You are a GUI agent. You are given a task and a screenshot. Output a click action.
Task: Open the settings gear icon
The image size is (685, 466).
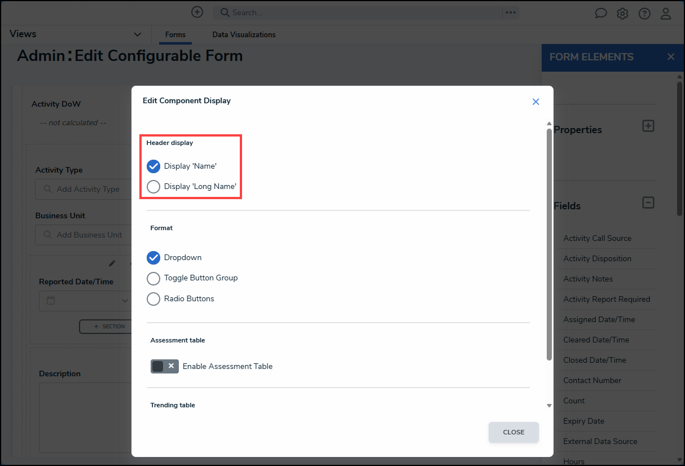point(622,14)
